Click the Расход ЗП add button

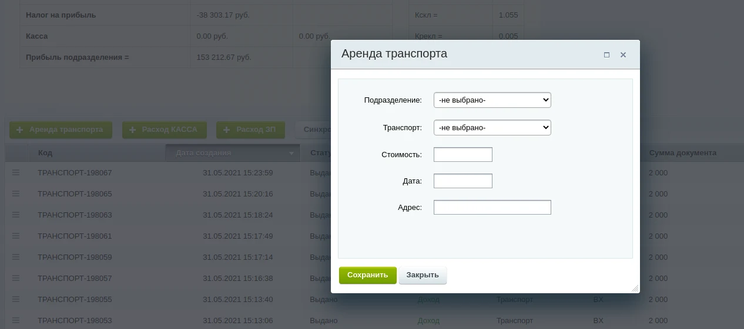250,130
